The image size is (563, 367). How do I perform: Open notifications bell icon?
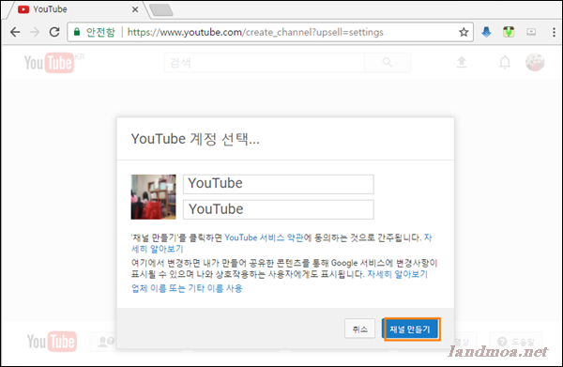(x=505, y=63)
